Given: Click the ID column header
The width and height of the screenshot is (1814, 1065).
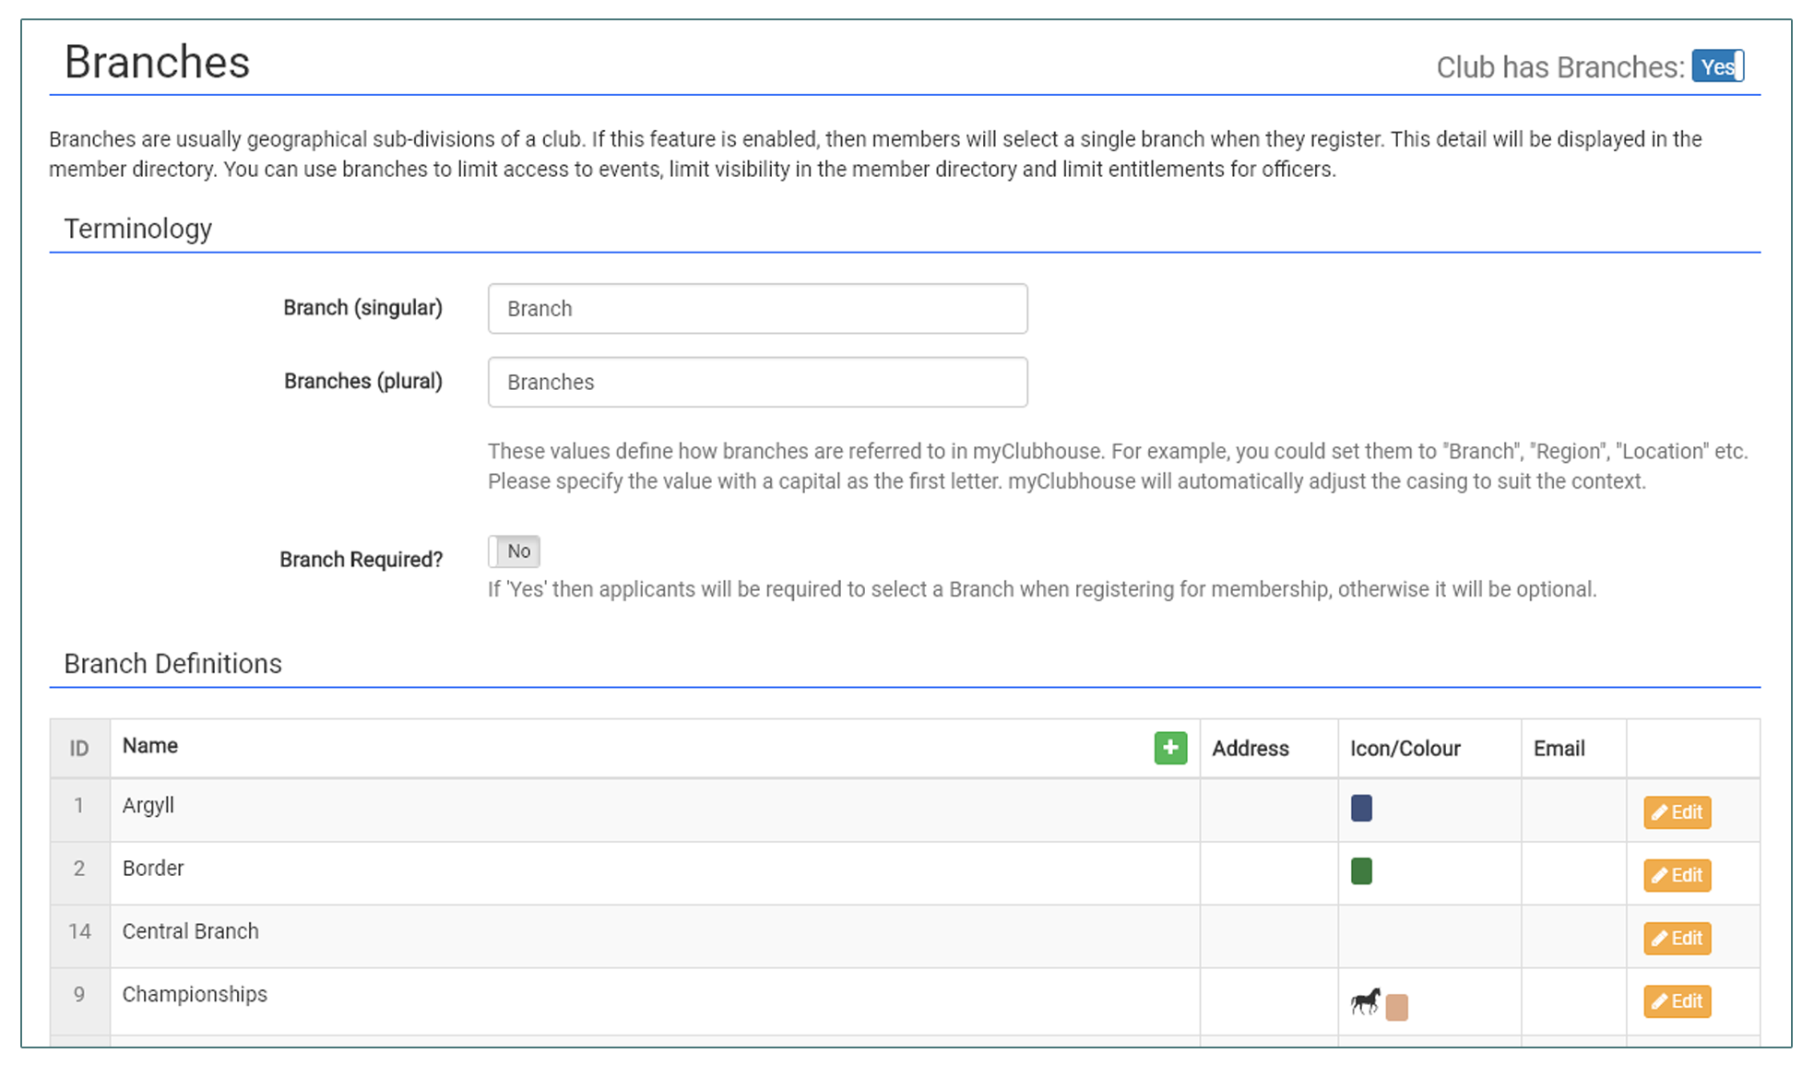Looking at the screenshot, I should click(79, 748).
